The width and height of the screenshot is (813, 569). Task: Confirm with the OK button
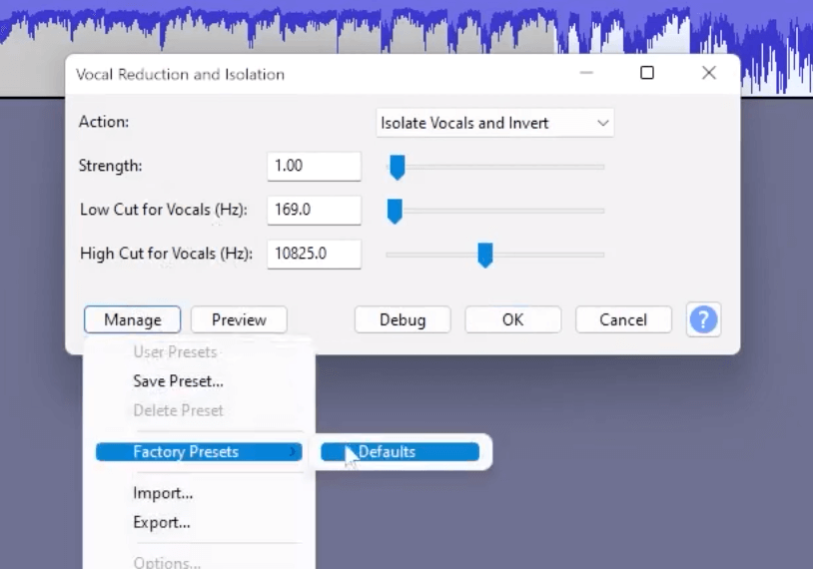pos(512,319)
